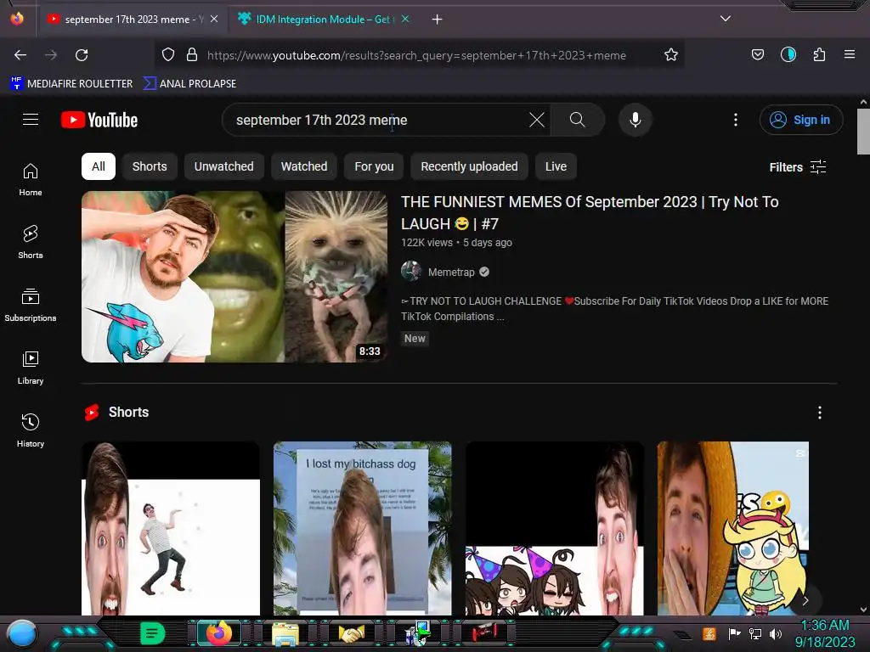Screen dimensions: 870x652
Task: Click the Firefox address bar URL
Action: coord(416,55)
